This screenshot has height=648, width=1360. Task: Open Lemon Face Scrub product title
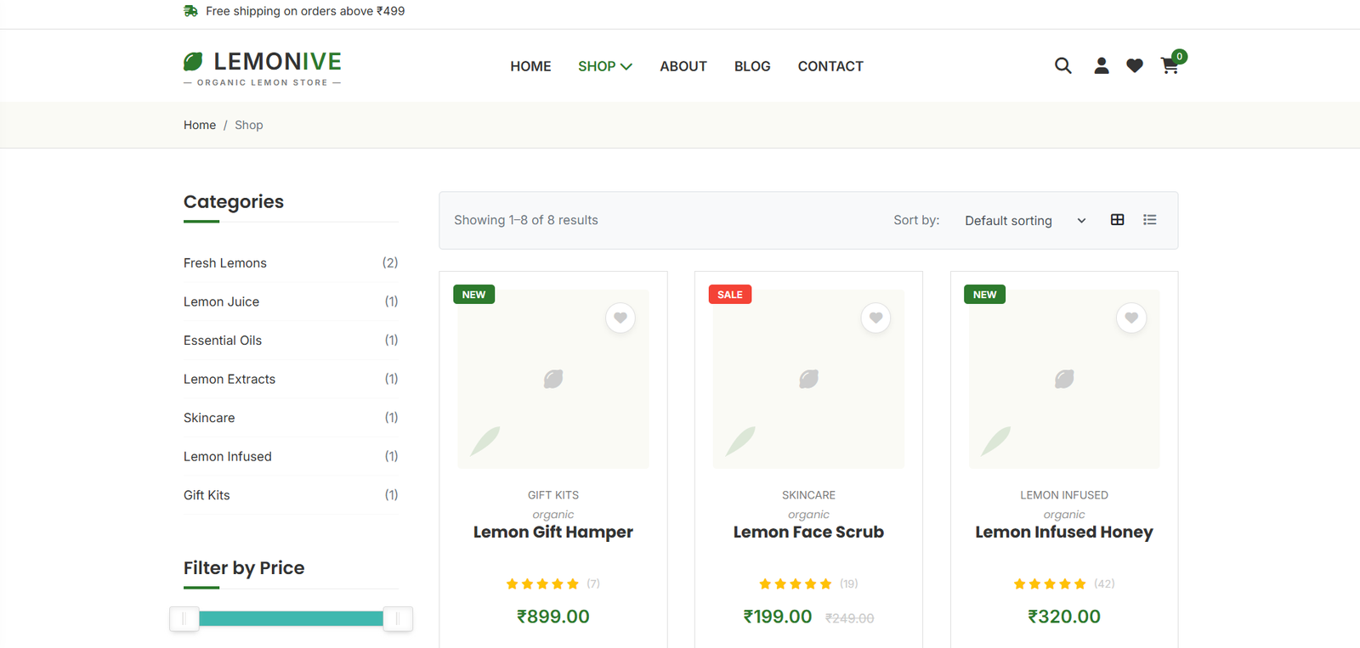point(808,532)
